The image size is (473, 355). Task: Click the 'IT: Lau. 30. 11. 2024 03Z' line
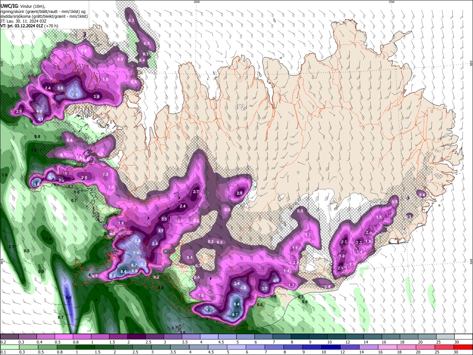pyautogui.click(x=24, y=21)
